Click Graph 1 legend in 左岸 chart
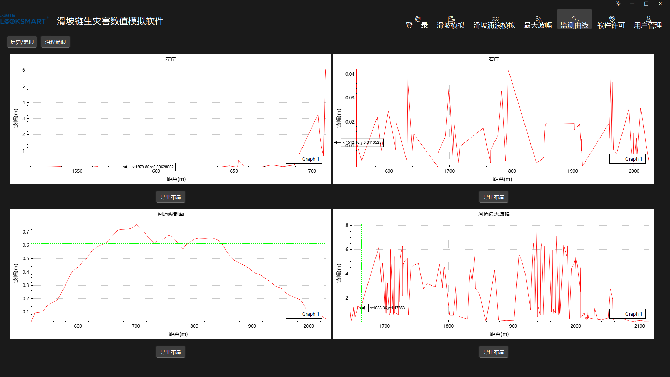 304,159
